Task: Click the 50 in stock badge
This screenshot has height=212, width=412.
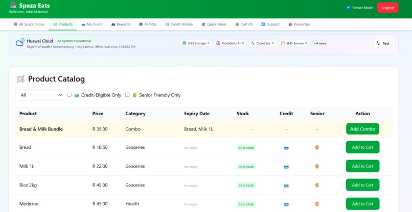Action: tap(246, 148)
